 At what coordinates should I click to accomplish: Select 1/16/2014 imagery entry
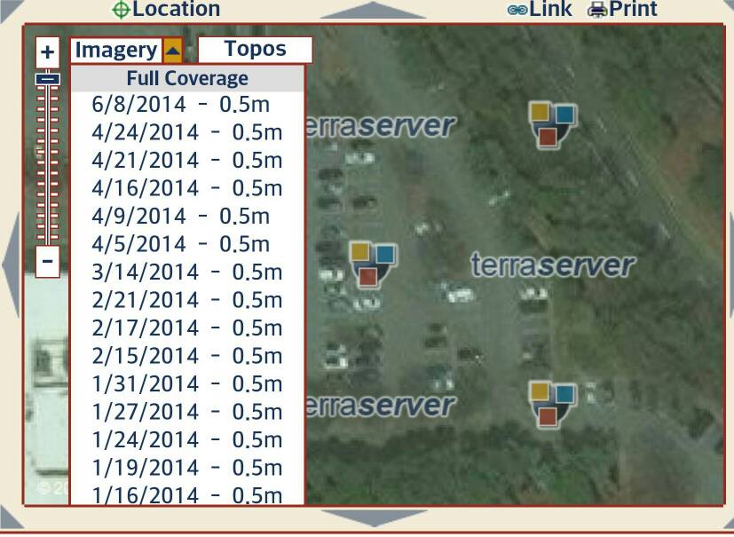[x=186, y=495]
